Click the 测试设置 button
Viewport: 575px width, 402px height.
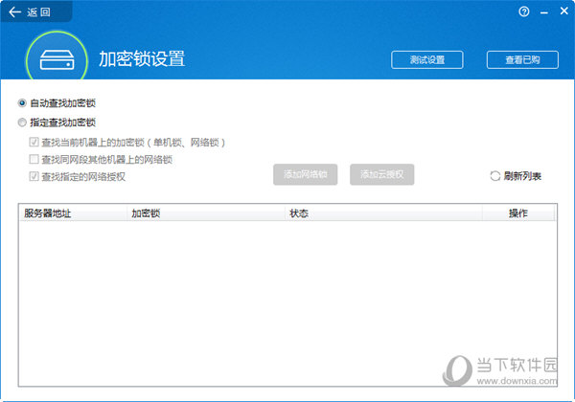427,59
